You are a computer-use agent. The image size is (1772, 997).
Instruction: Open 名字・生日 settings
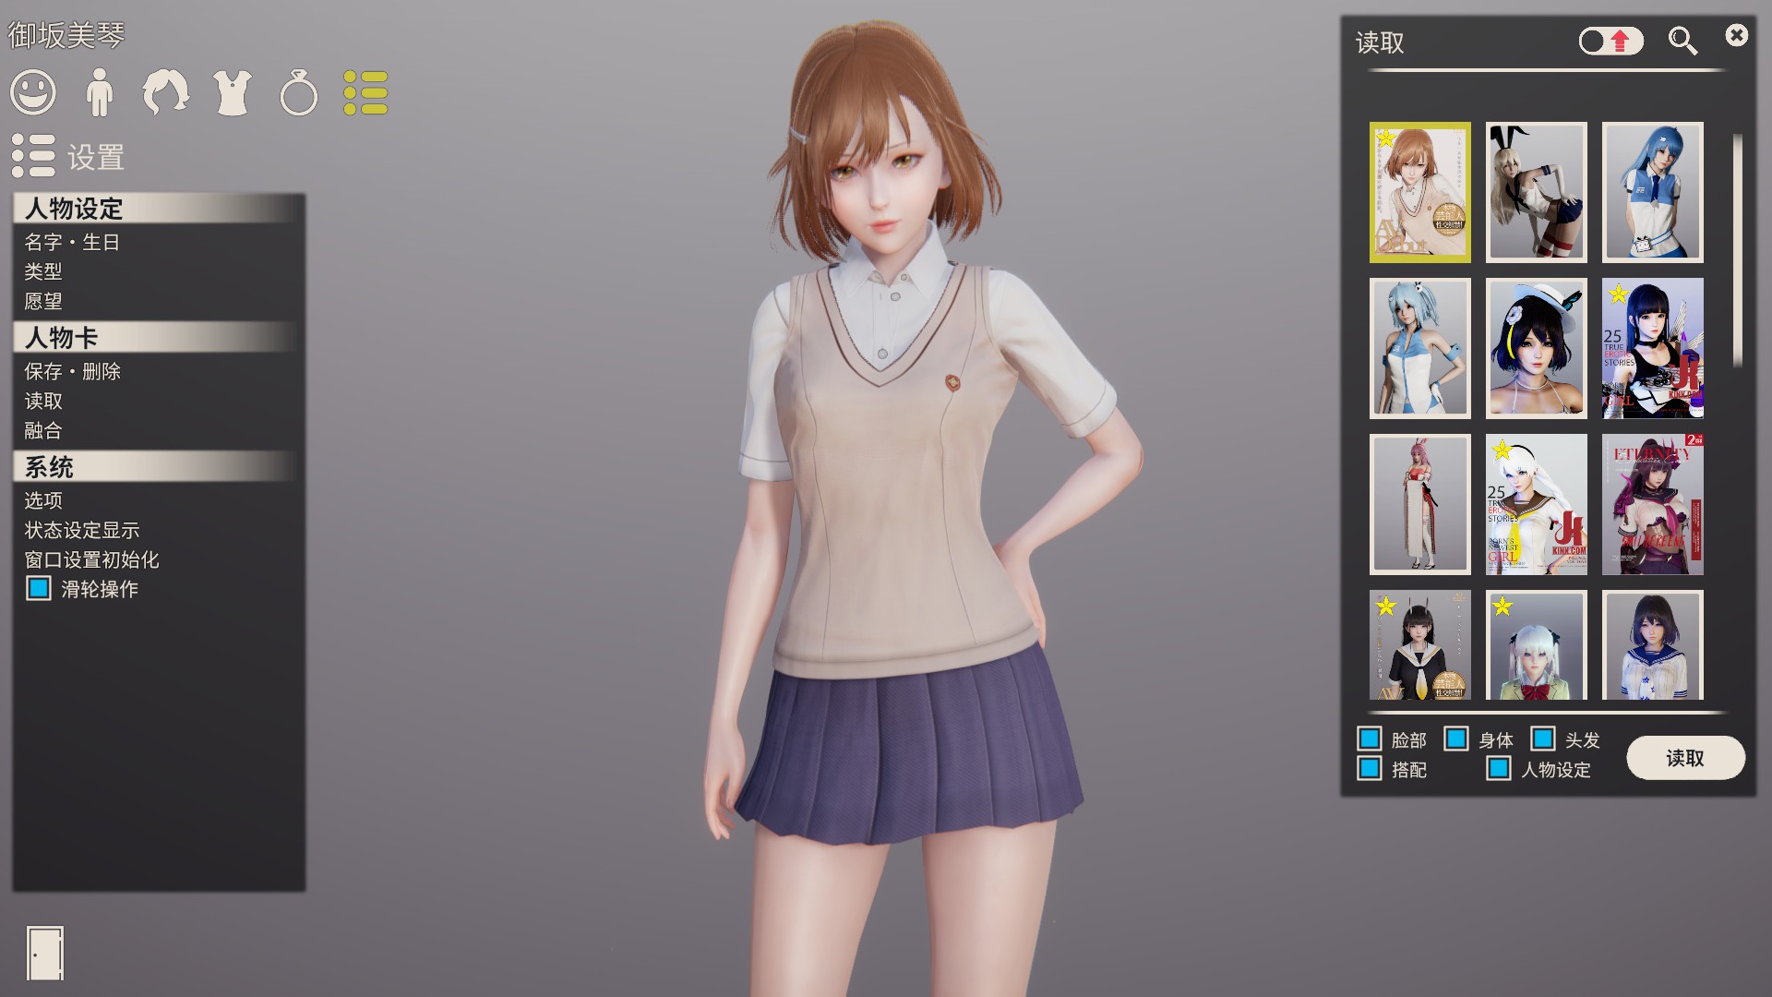point(72,242)
